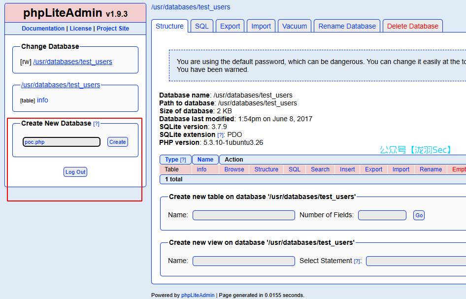This screenshot has width=466, height=299.
Task: Open help icon beside Create New Database
Action: click(x=97, y=124)
